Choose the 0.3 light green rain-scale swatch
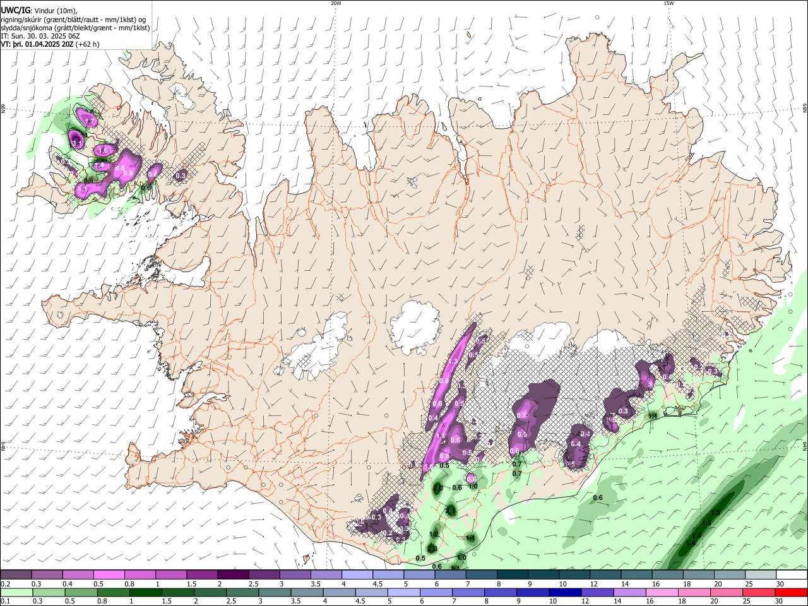The image size is (808, 606). coord(49,593)
